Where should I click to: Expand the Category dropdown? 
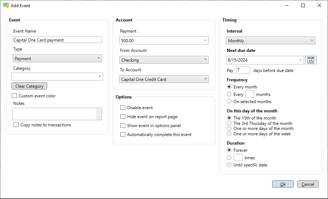point(57,77)
